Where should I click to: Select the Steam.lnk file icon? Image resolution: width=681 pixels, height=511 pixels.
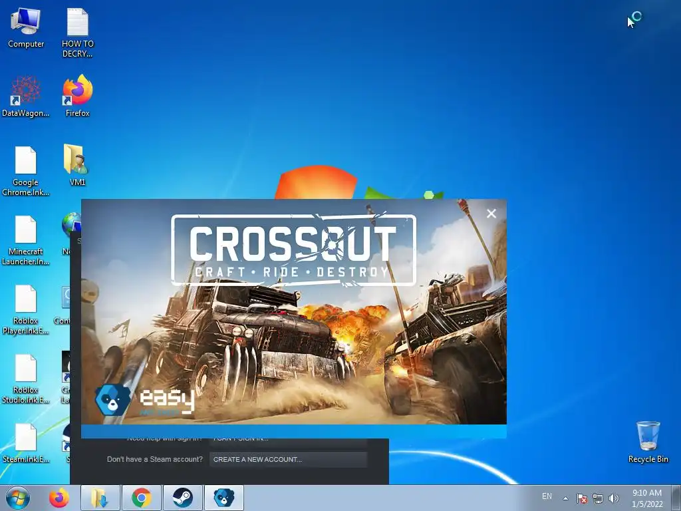coord(26,443)
